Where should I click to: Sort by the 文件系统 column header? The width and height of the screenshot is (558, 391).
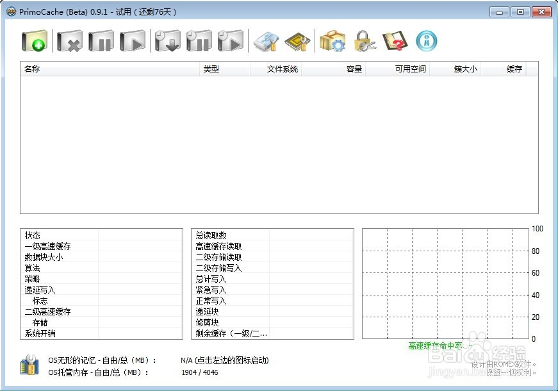tap(276, 69)
